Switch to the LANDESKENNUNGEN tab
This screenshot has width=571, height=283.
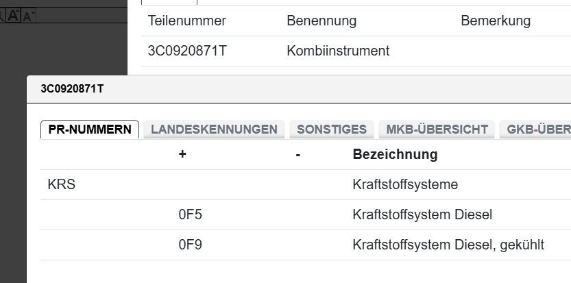pyautogui.click(x=214, y=130)
